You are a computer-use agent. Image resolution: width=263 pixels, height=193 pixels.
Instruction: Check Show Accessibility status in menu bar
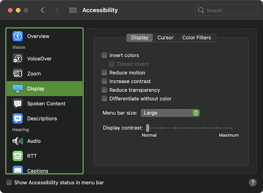tap(9, 182)
